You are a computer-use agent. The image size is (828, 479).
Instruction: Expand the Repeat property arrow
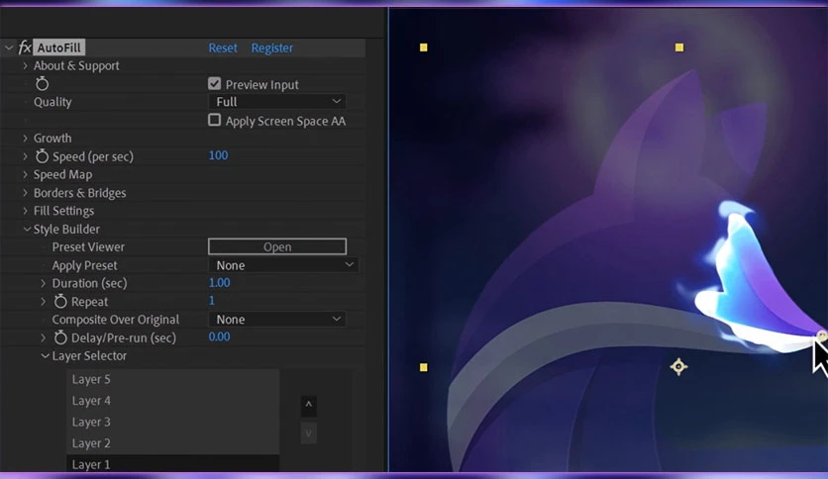(44, 301)
